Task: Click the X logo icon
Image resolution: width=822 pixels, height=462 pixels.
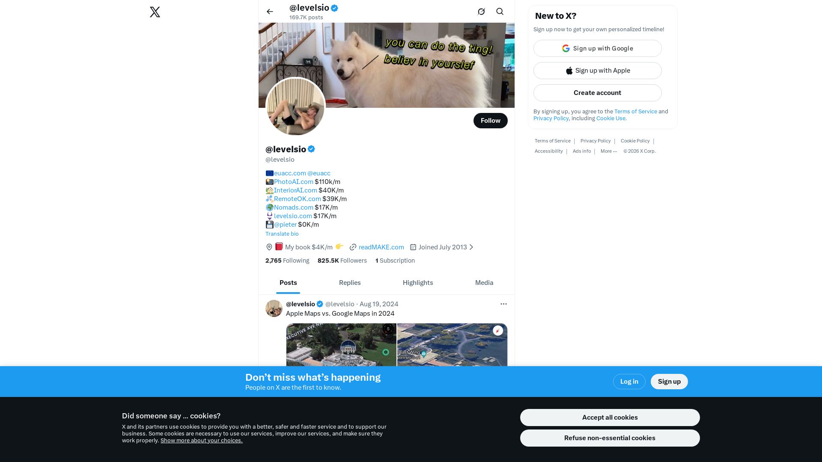Action: 155,12
